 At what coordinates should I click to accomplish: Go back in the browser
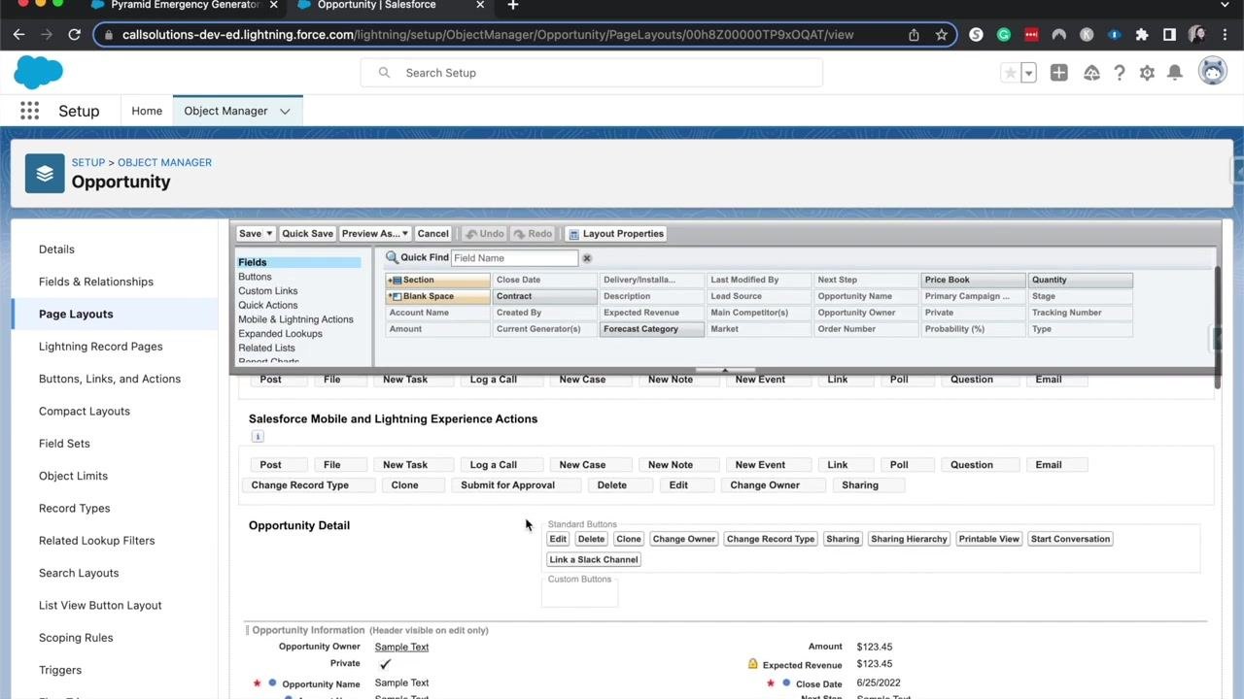18,35
